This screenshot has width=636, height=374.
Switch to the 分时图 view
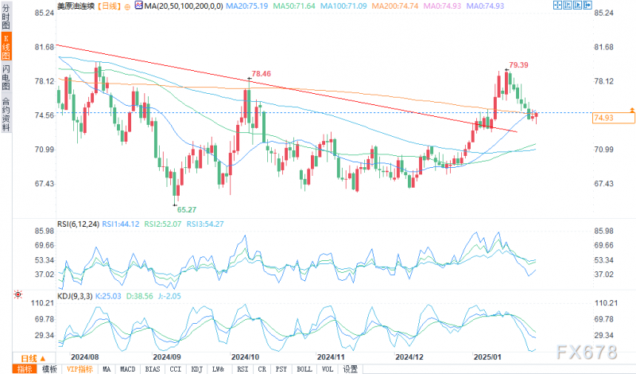tap(6, 16)
